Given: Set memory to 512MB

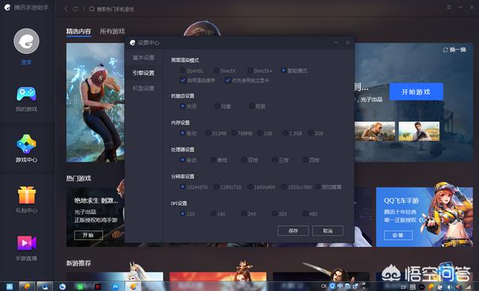Looking at the screenshot, I should [208, 133].
